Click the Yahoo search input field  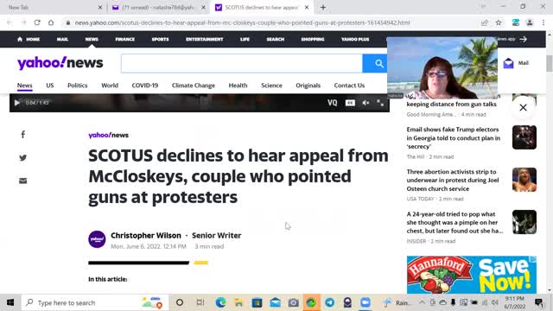click(242, 63)
